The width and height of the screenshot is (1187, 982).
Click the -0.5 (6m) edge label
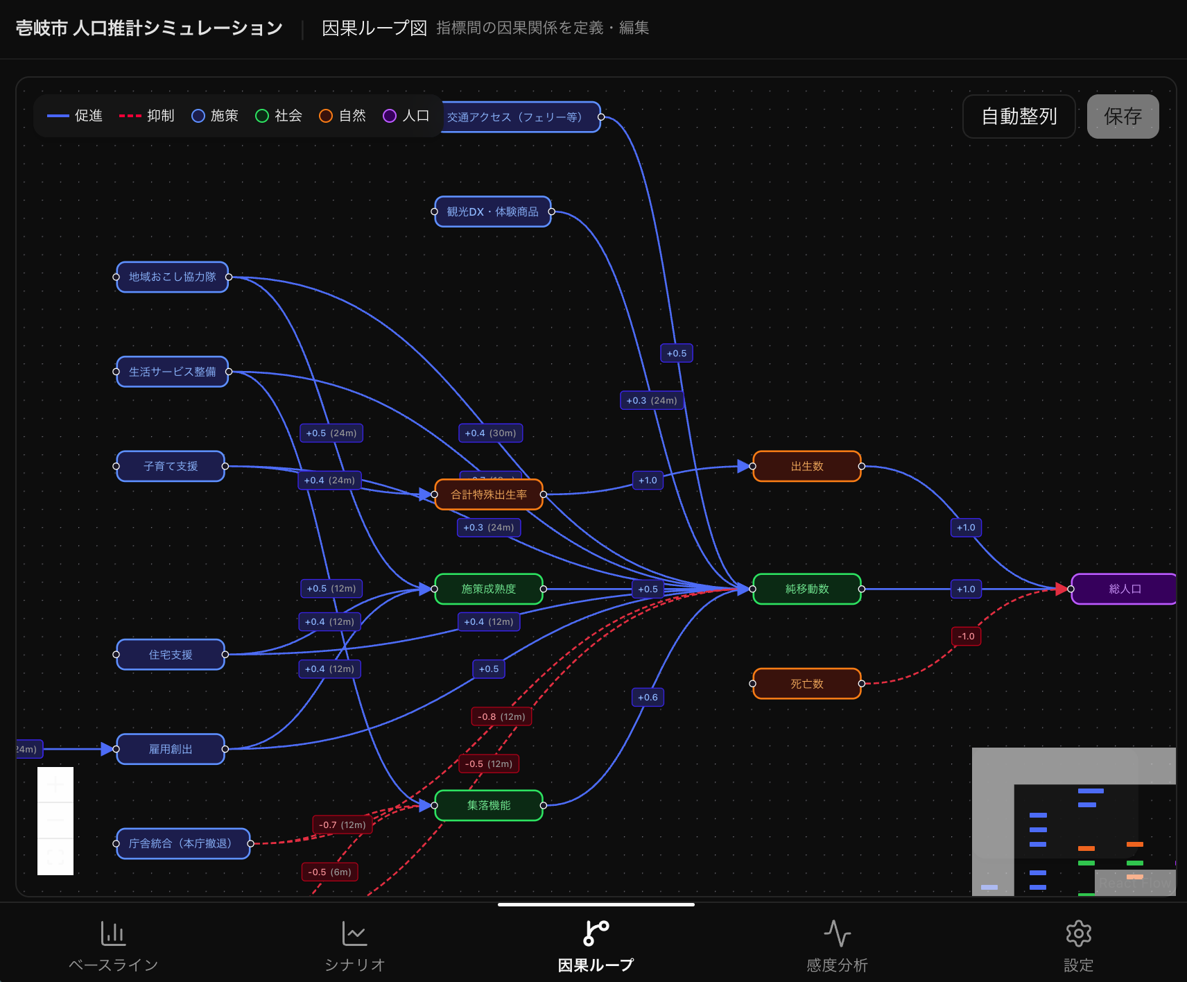[x=330, y=872]
